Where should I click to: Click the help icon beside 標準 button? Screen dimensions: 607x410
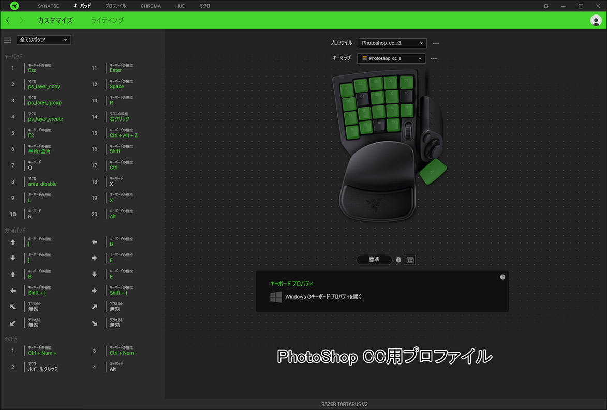coord(398,260)
